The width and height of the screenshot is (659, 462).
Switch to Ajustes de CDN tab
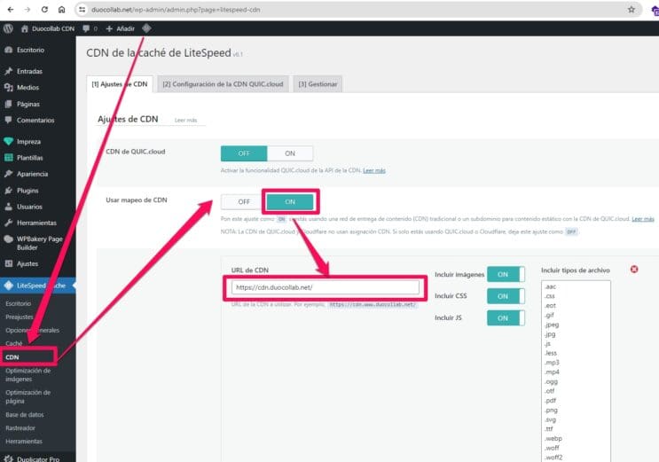coord(120,84)
